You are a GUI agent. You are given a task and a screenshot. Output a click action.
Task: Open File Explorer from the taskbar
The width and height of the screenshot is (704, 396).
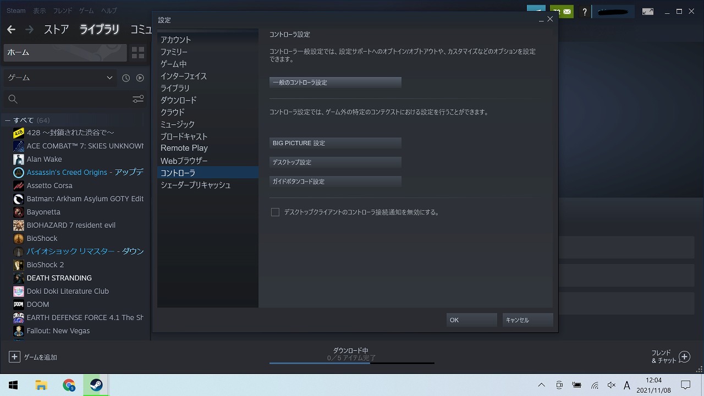[x=41, y=385]
